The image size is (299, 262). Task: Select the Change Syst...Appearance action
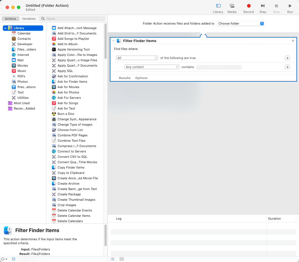(x=74, y=119)
